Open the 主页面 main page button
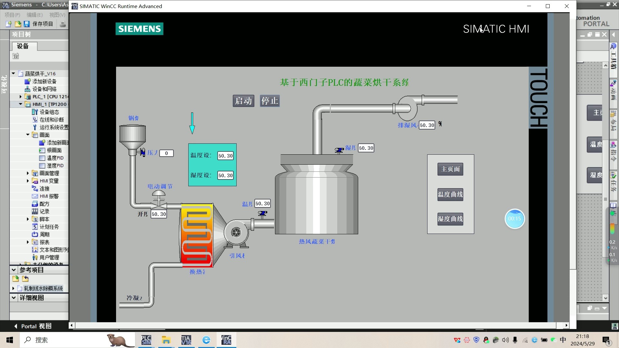Image resolution: width=619 pixels, height=348 pixels. pyautogui.click(x=450, y=169)
